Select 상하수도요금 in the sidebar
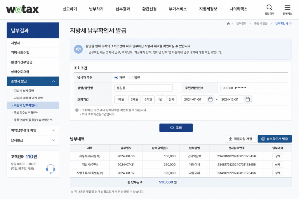The height and width of the screenshot is (199, 299). pyautogui.click(x=33, y=72)
